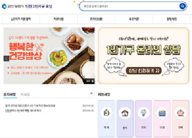
Task: Show more notices with plus icon
Action: [x=92, y=93]
